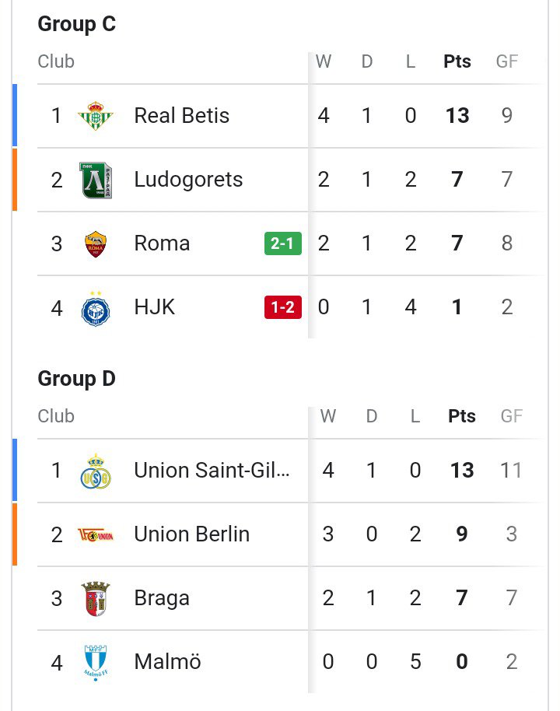Click the Group D heading
The width and height of the screenshot is (560, 711).
tap(77, 379)
